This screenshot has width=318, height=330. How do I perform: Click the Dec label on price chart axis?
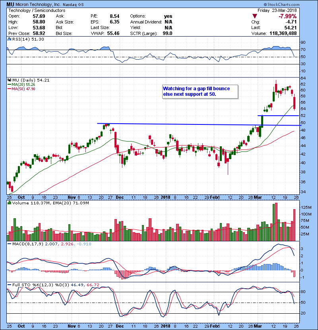(120, 197)
